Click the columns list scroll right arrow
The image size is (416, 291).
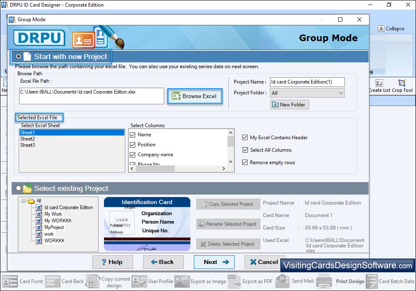pos(224,168)
